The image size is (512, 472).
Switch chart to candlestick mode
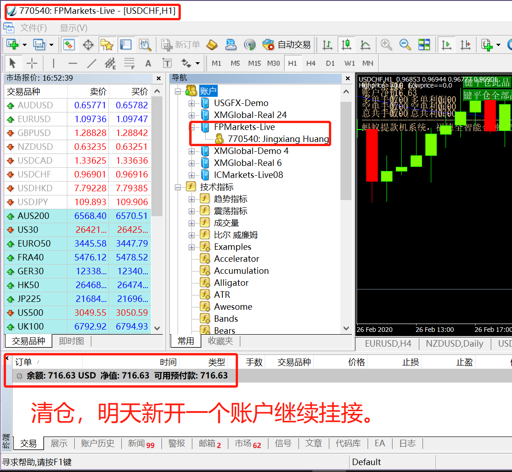click(x=346, y=45)
